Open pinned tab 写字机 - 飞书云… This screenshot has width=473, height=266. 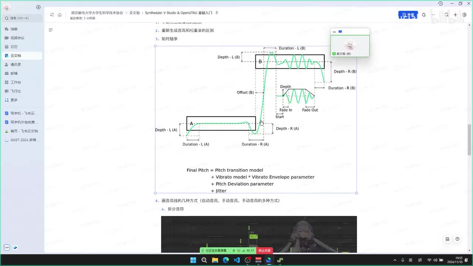21,113
